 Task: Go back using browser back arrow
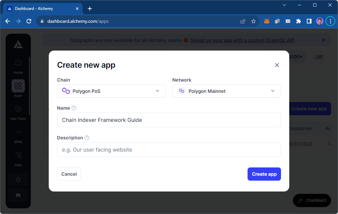tap(8, 21)
